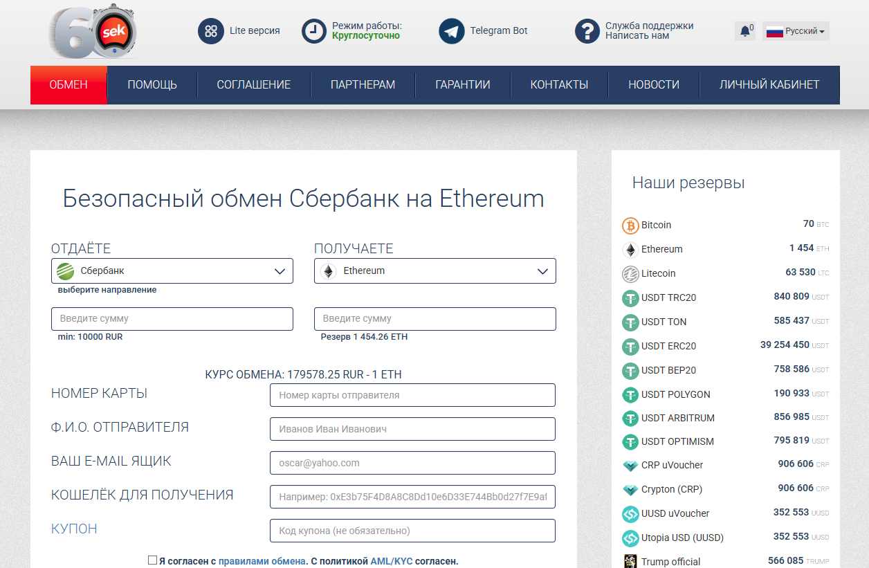Click the support question-mark icon
The width and height of the screenshot is (869, 568).
point(587,30)
